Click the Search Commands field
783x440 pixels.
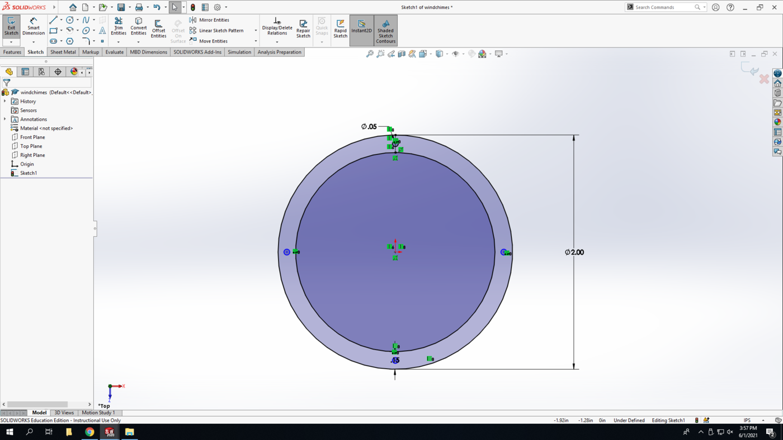click(666, 7)
